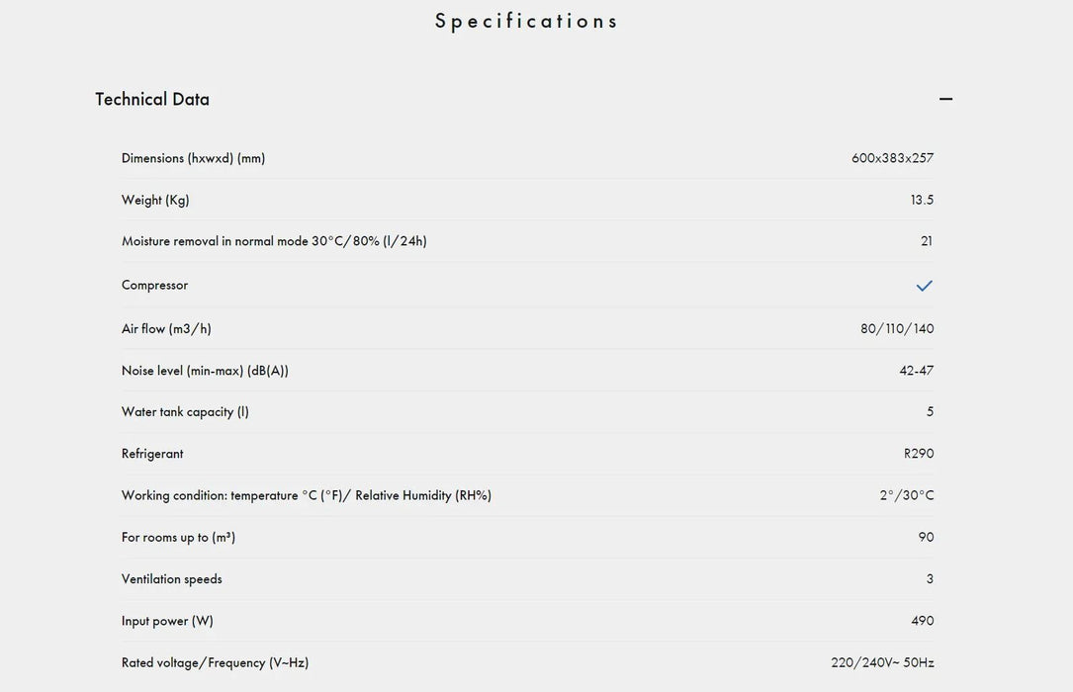Image resolution: width=1073 pixels, height=692 pixels.
Task: Click the Air flow (m3/h) label
Action: pyautogui.click(x=166, y=328)
